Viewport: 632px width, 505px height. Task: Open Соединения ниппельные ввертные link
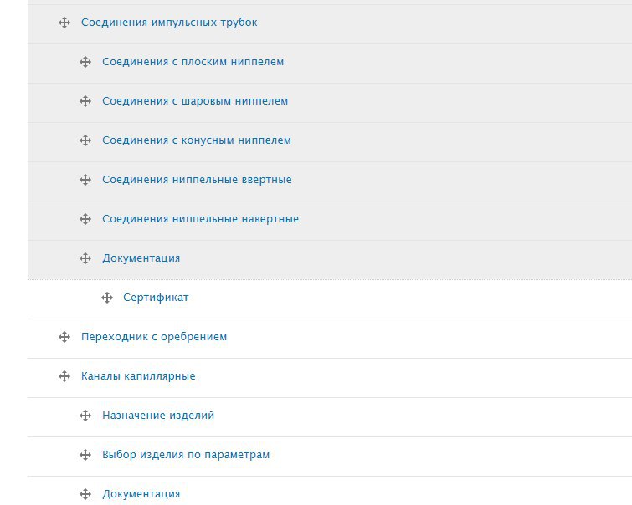pos(197,180)
